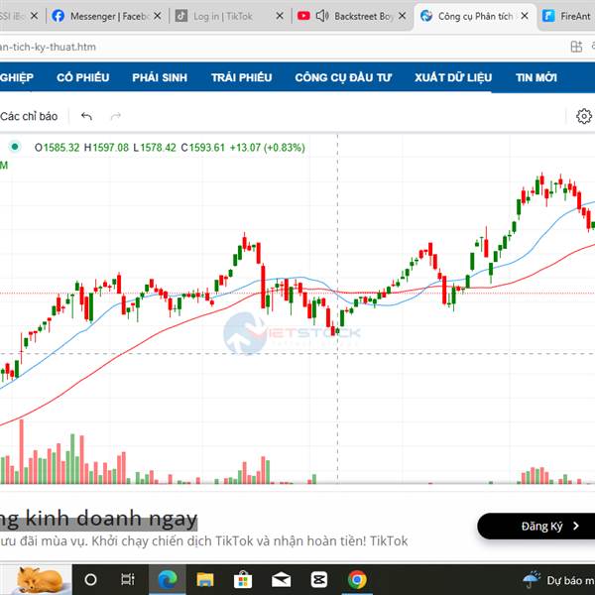Screen dimensions: 595x595
Task: Switch to the Backstreet Boys YouTube tab
Action: point(352,16)
